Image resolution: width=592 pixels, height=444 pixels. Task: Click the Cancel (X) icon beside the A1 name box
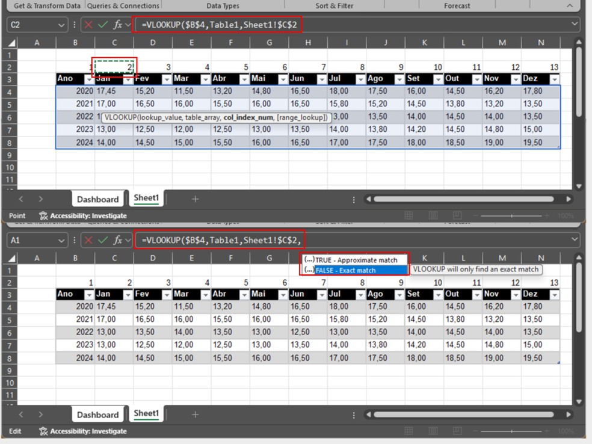[x=88, y=240]
